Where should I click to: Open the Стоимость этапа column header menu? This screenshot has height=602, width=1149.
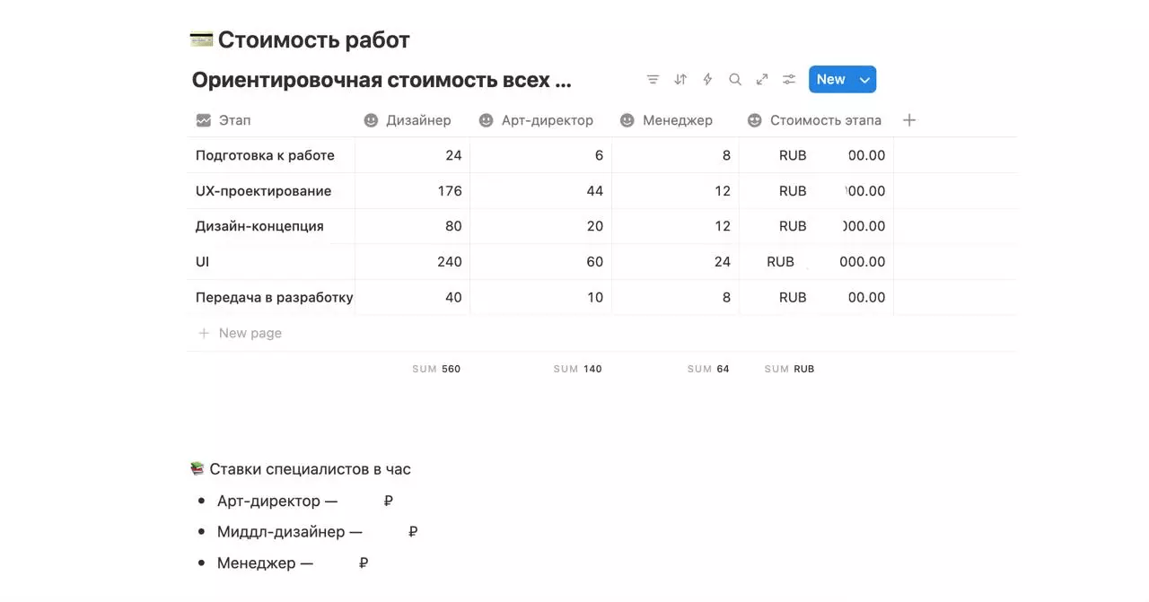[817, 120]
